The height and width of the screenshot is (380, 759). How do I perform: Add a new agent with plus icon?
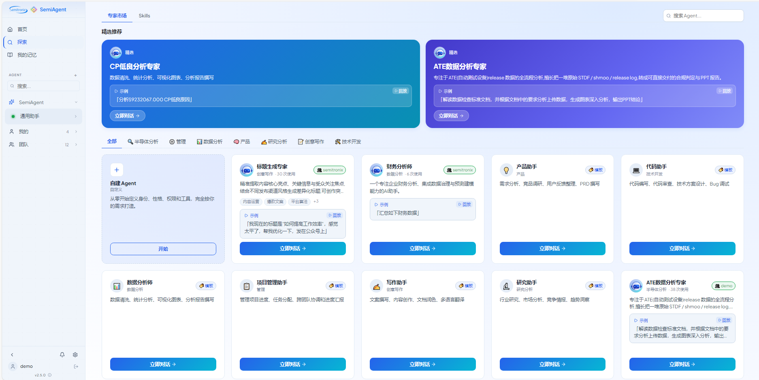pyautogui.click(x=75, y=75)
